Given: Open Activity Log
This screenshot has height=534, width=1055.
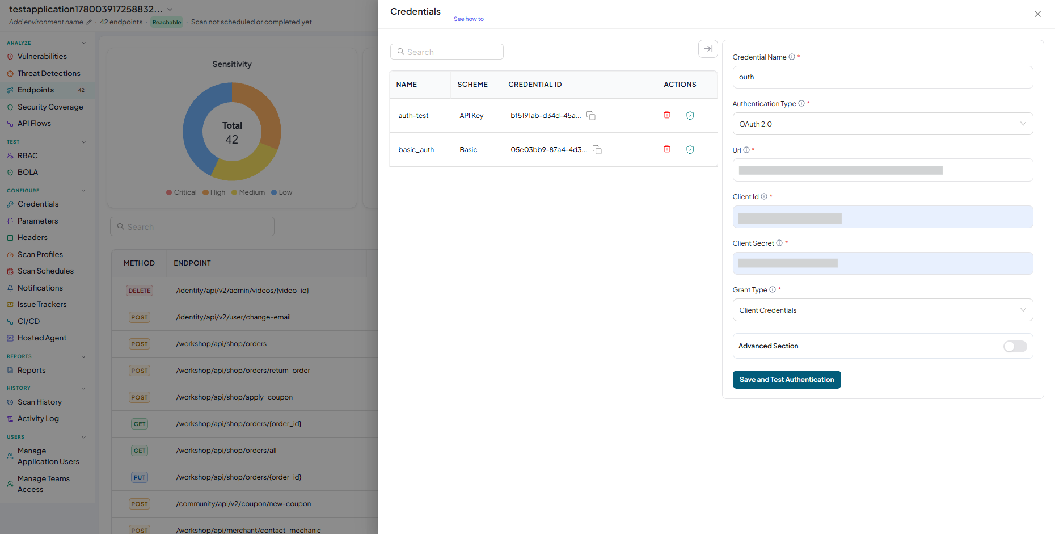Looking at the screenshot, I should tap(38, 419).
